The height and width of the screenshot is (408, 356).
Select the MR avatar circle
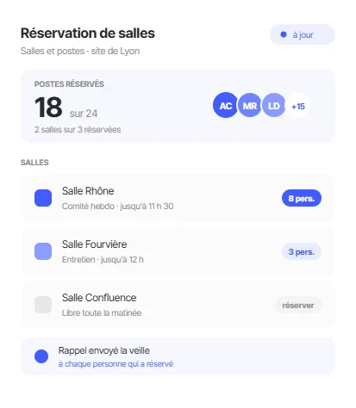(250, 105)
